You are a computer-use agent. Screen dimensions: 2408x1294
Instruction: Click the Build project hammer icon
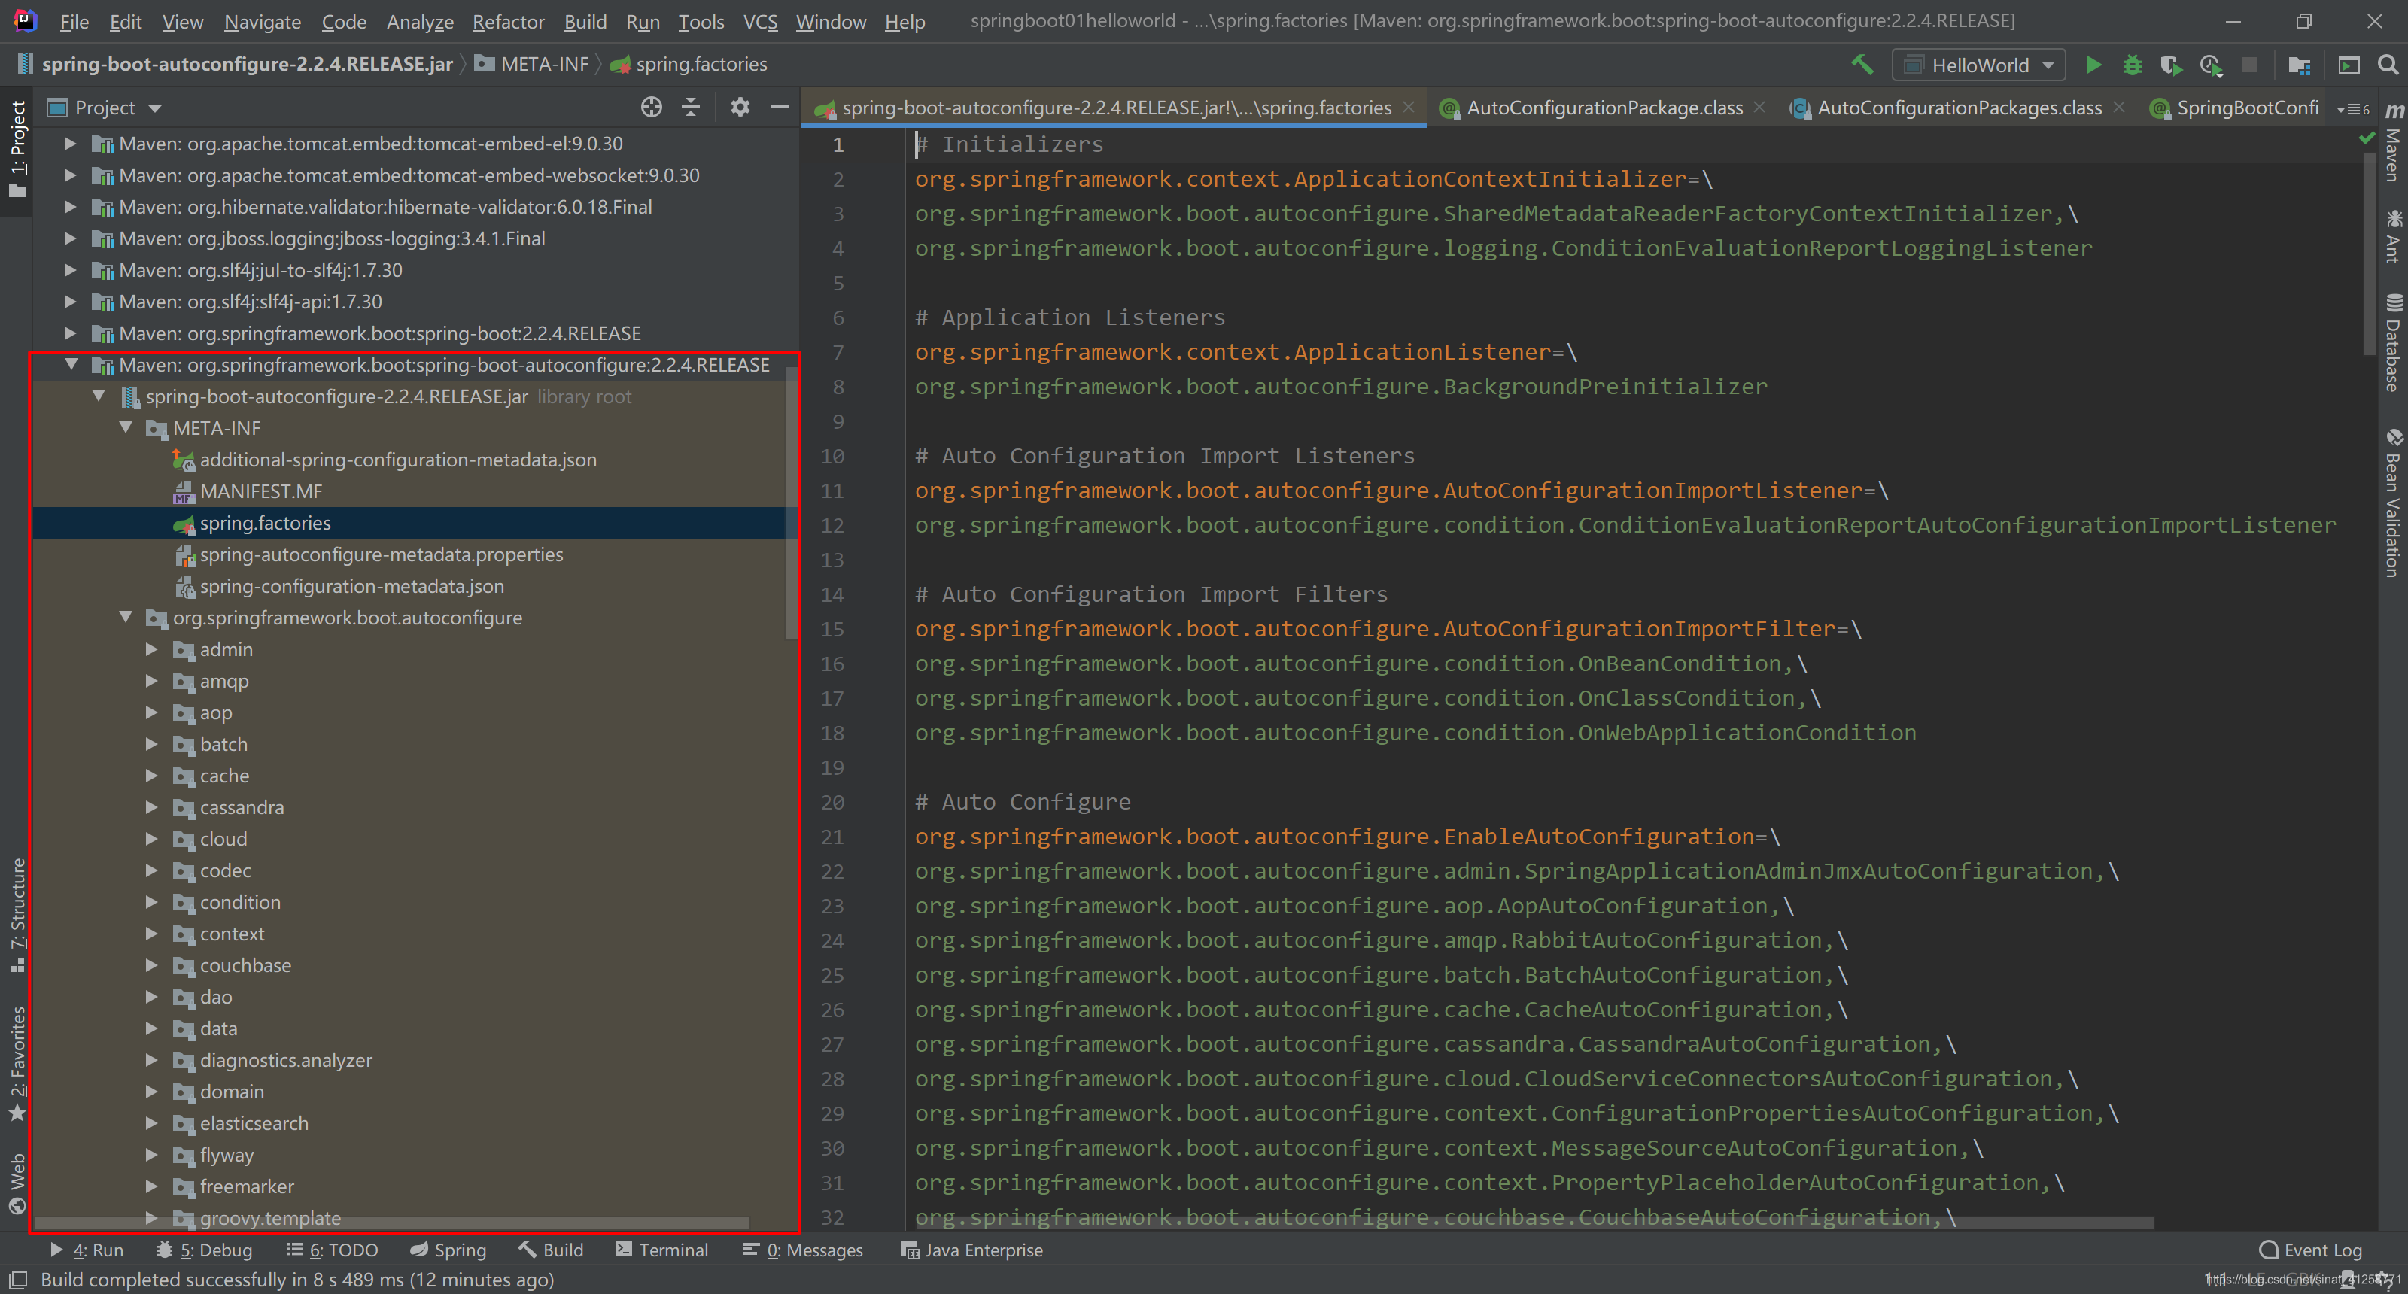(1861, 65)
